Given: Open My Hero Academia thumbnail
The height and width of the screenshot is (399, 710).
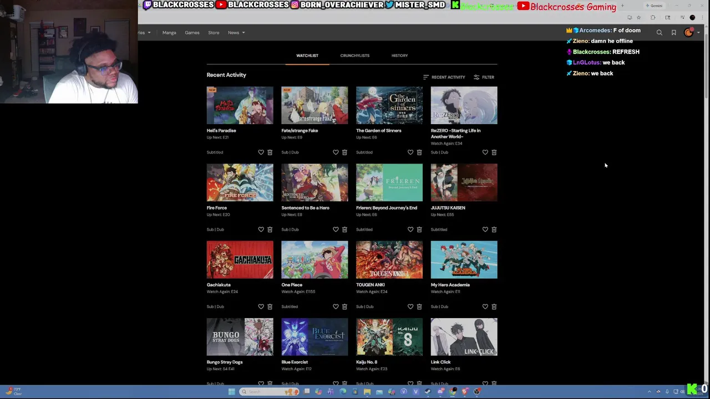Looking at the screenshot, I should tap(464, 259).
